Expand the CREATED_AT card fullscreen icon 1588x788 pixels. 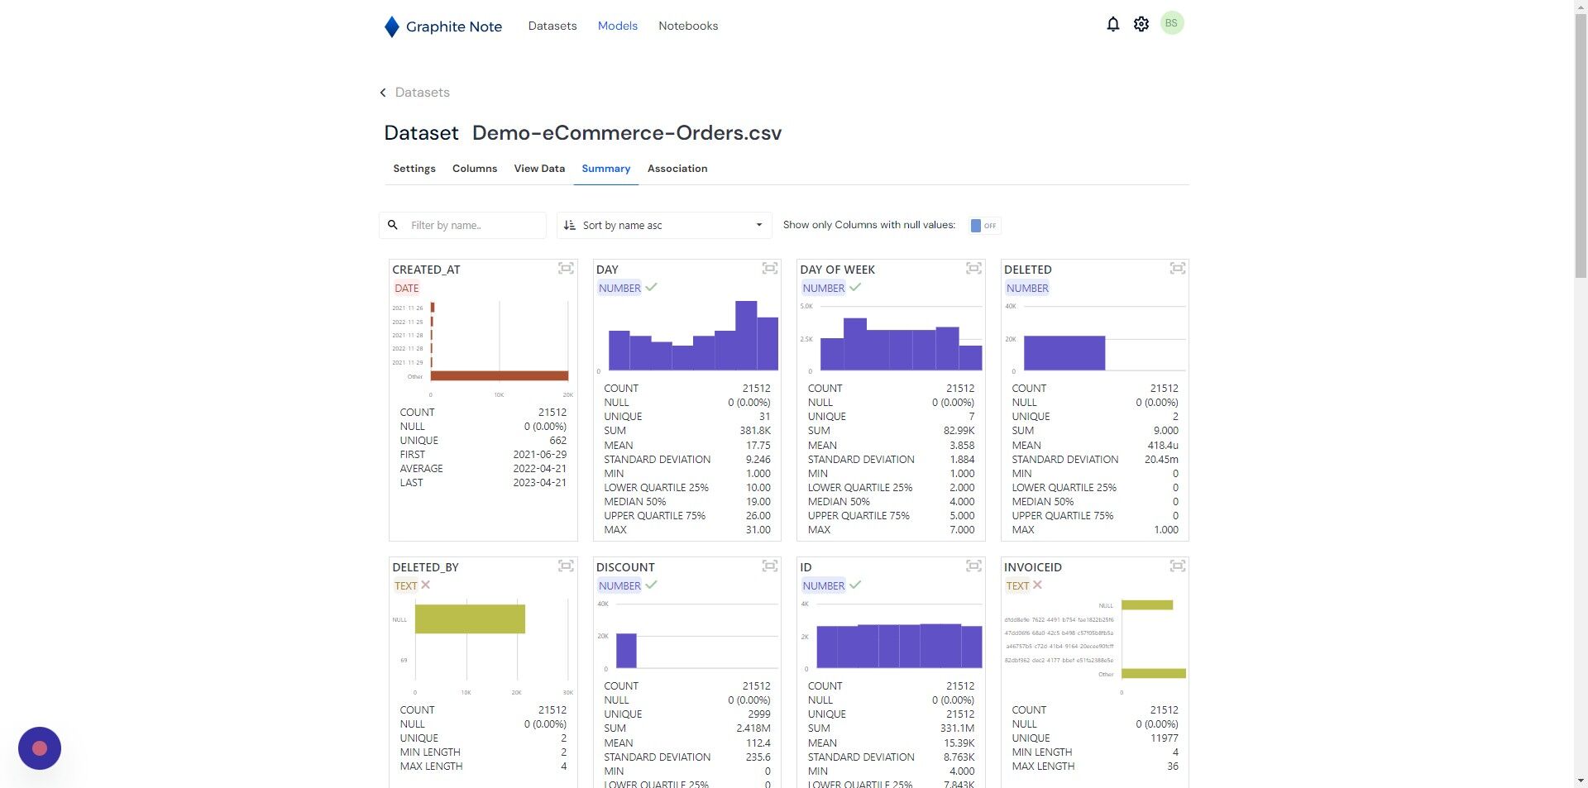pos(566,269)
